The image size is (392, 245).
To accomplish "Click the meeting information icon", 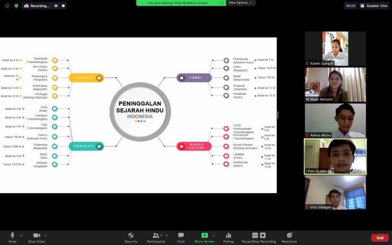I will pos(7,6).
